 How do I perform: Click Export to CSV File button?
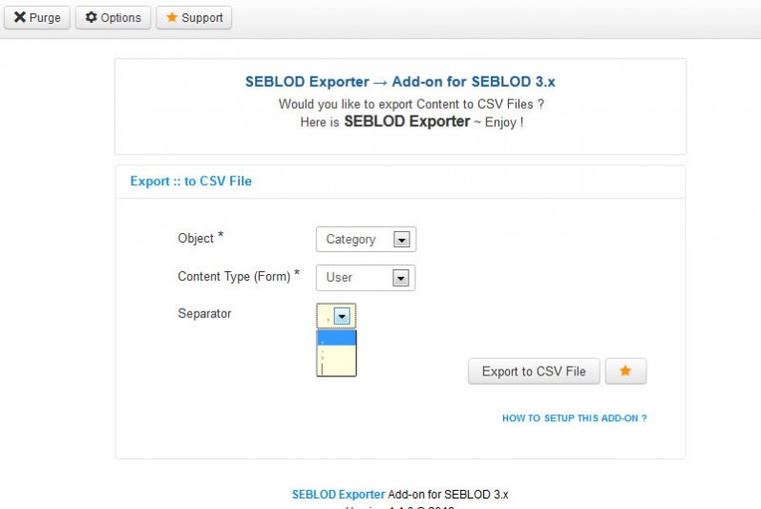tap(534, 371)
